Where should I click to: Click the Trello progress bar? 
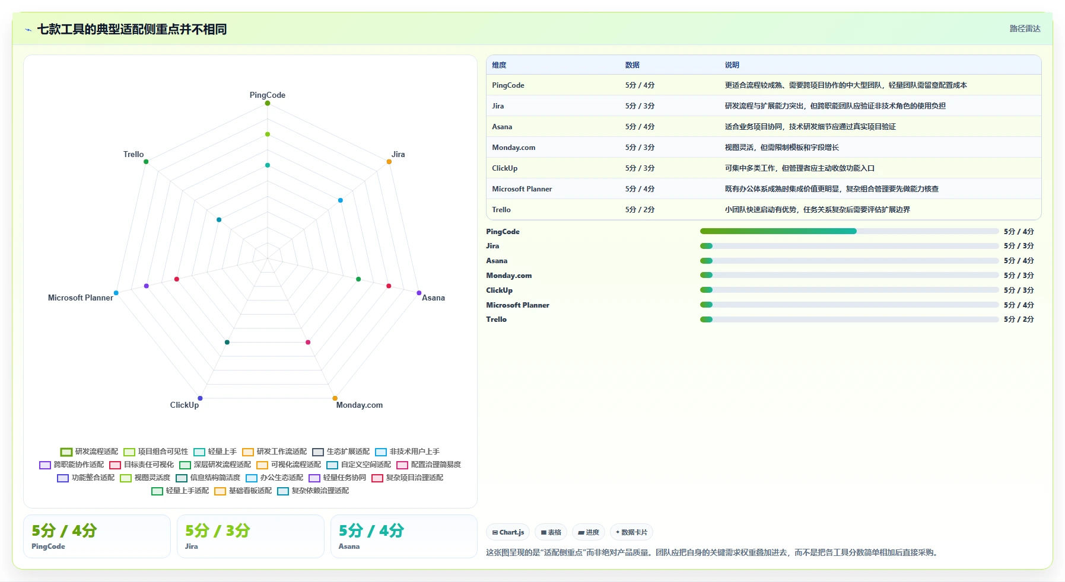point(849,319)
